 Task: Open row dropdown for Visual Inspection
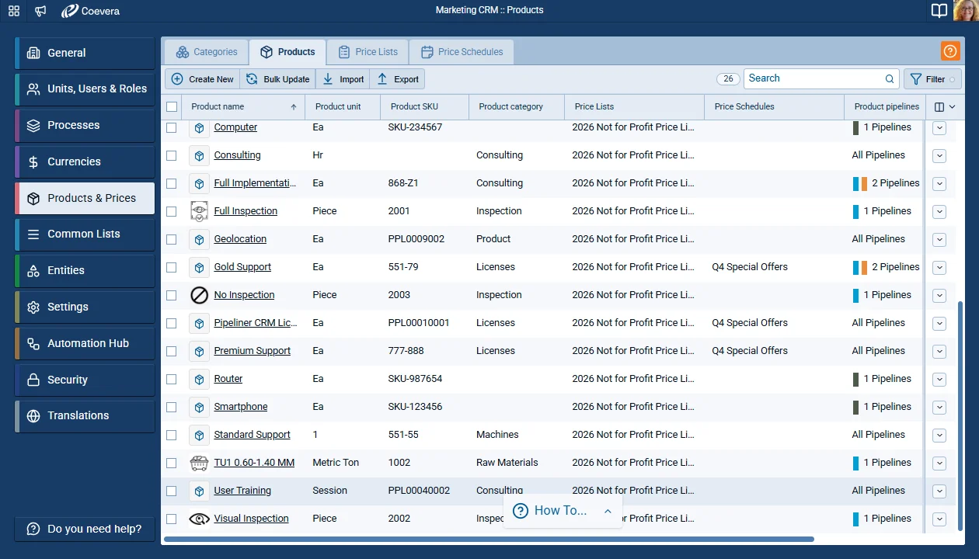tap(939, 519)
